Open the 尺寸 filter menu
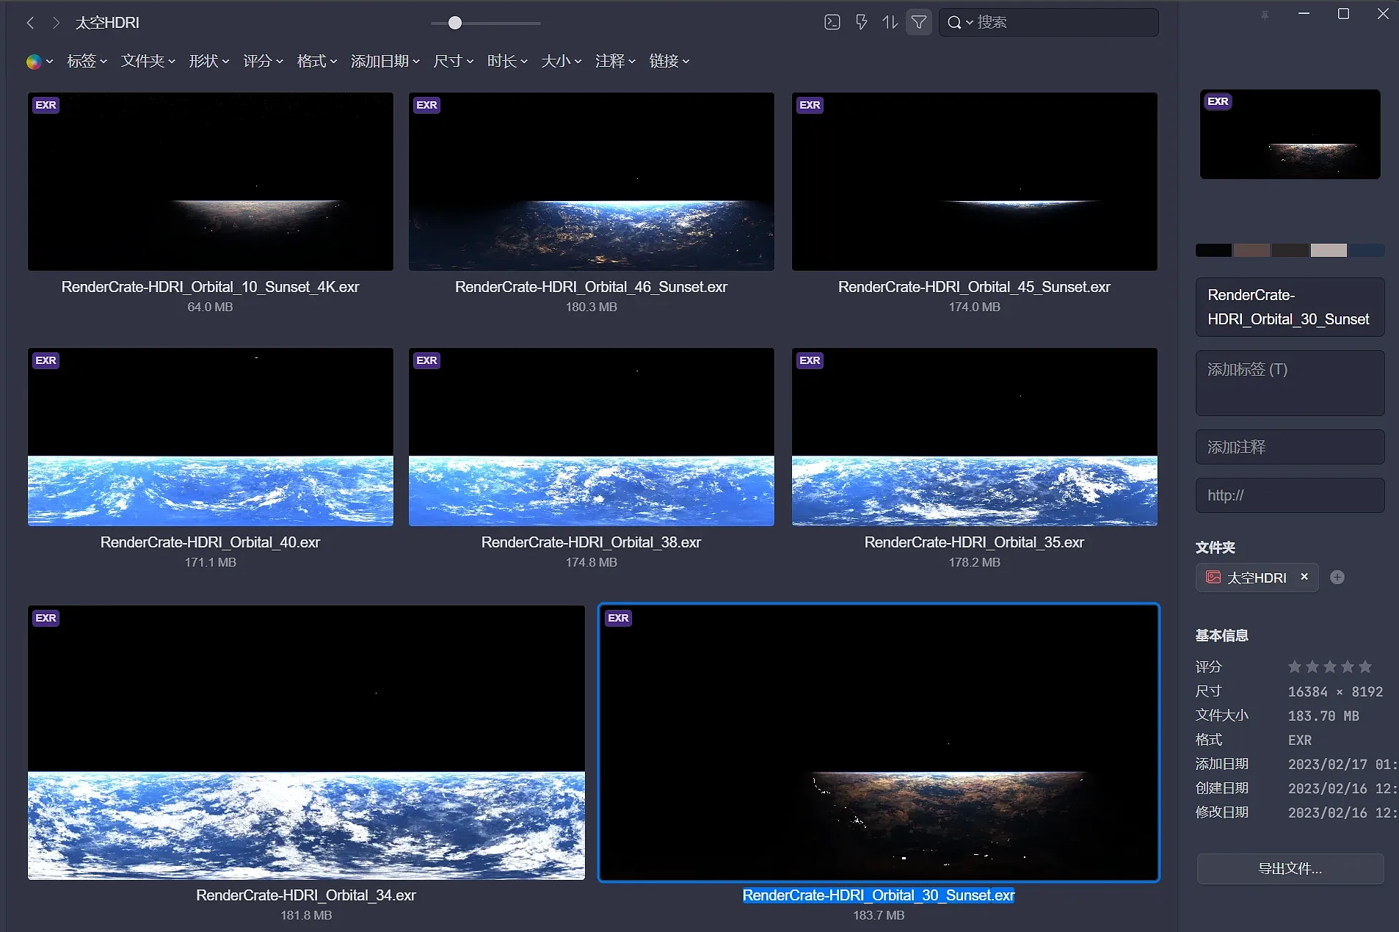This screenshot has width=1399, height=932. [453, 61]
